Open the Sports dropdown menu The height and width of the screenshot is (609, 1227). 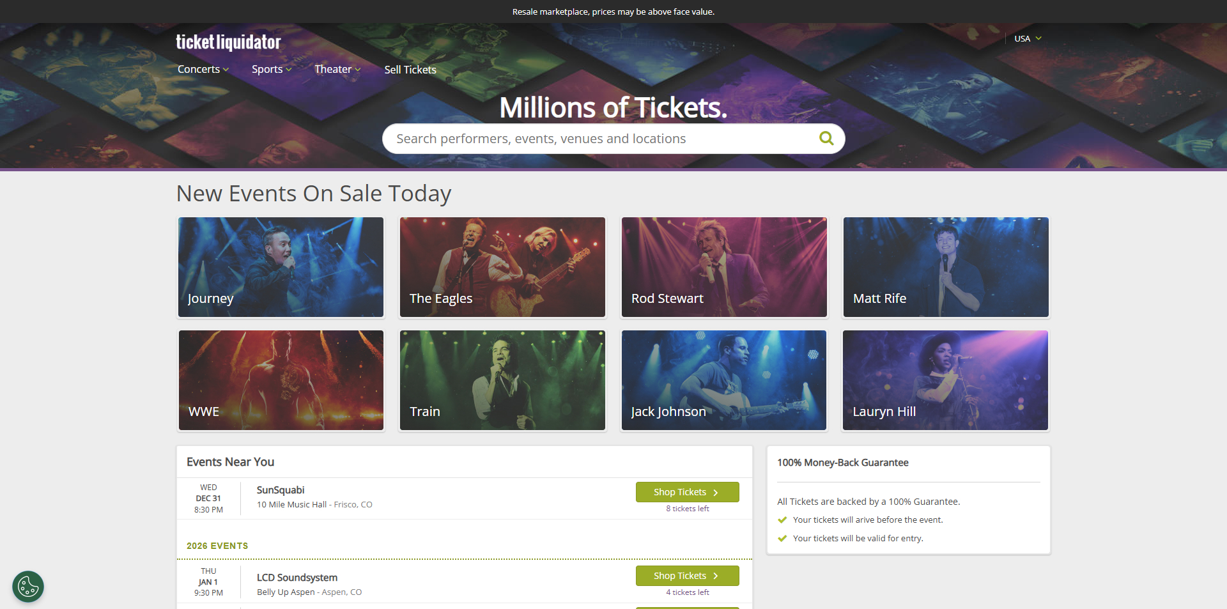(272, 69)
